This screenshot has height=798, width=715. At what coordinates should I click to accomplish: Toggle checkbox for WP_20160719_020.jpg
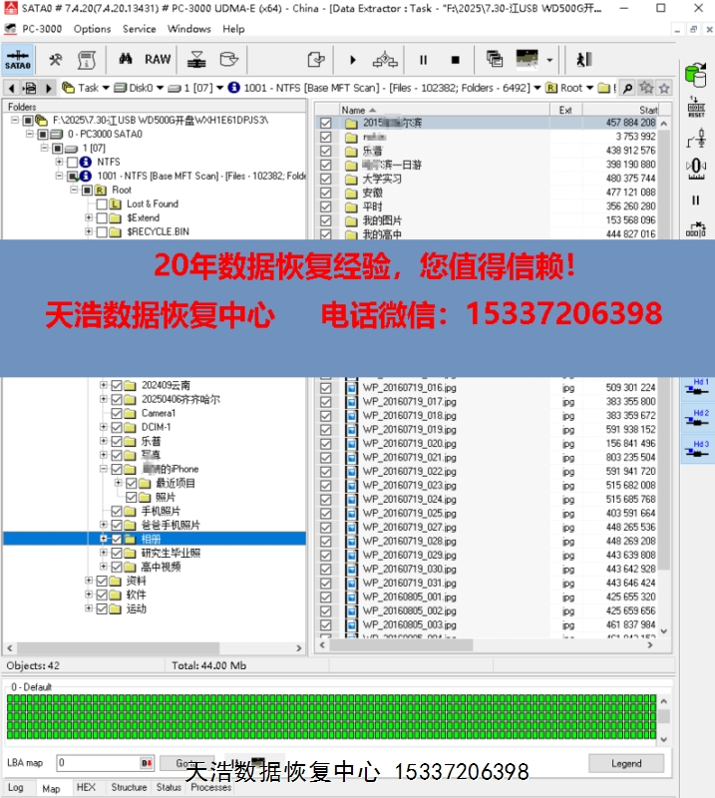[326, 444]
